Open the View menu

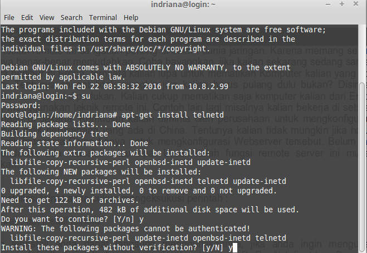pos(47,18)
